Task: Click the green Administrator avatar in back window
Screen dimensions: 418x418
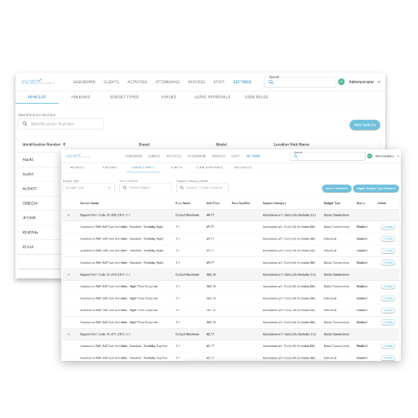Action: (x=341, y=82)
